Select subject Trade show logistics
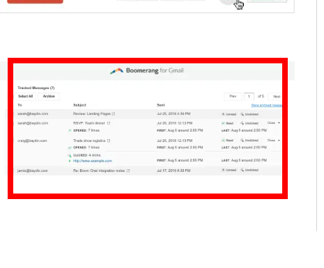 (89, 141)
